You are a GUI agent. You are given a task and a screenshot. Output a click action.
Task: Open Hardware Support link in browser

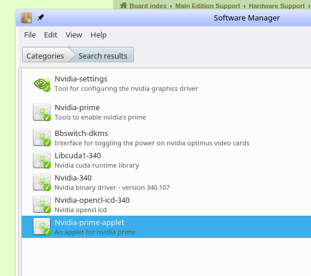[x=277, y=6]
